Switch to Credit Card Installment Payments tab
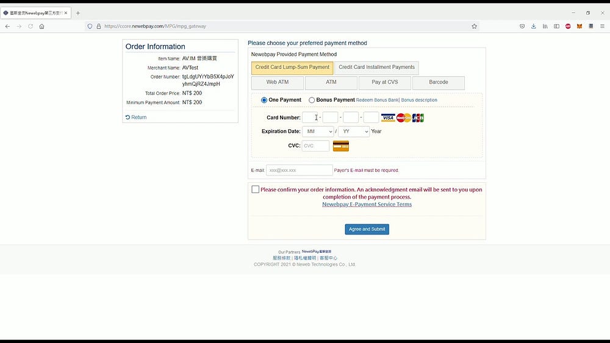The width and height of the screenshot is (610, 343). (376, 68)
